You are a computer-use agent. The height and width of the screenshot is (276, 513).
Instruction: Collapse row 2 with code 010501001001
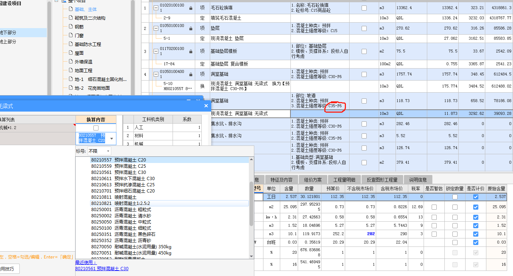click(156, 28)
